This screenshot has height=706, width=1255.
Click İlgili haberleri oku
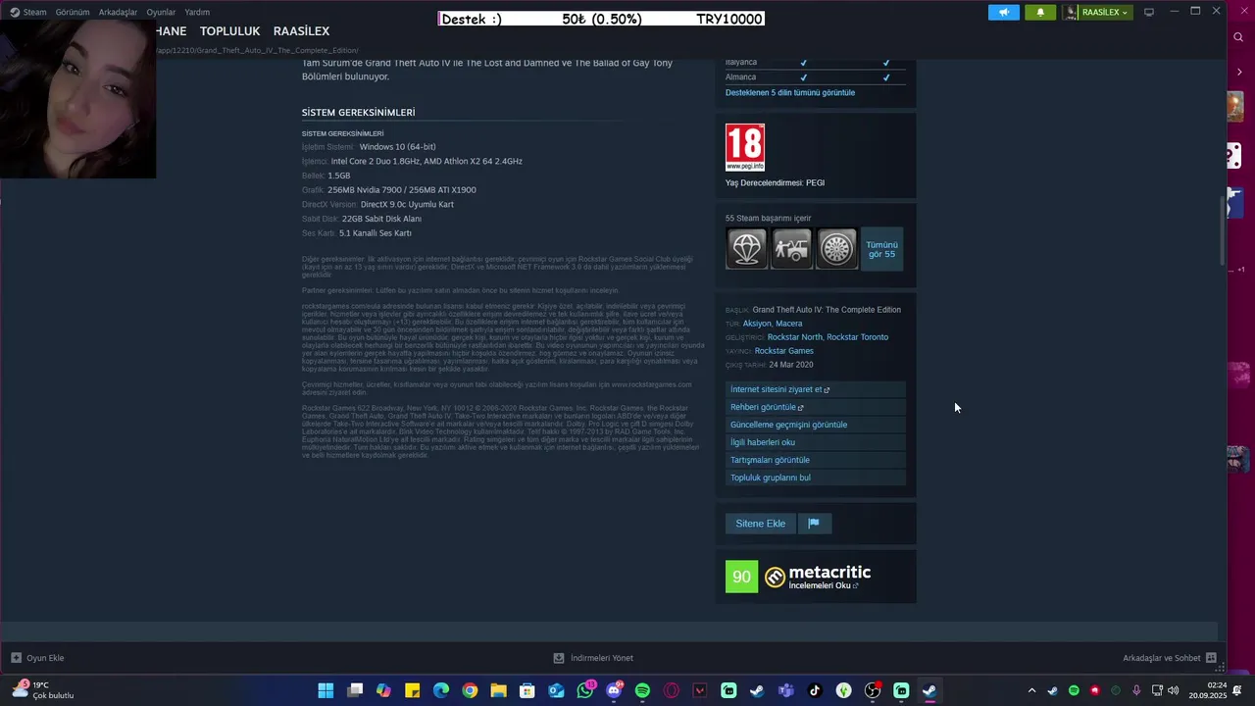tap(815, 442)
